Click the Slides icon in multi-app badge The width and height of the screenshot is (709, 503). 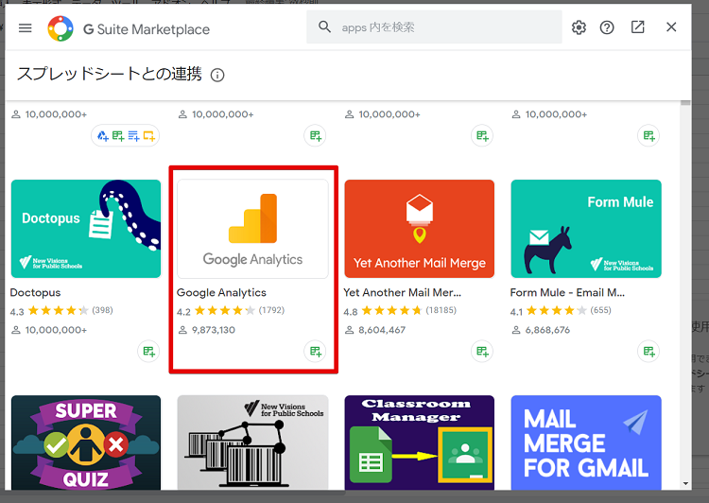pos(148,136)
